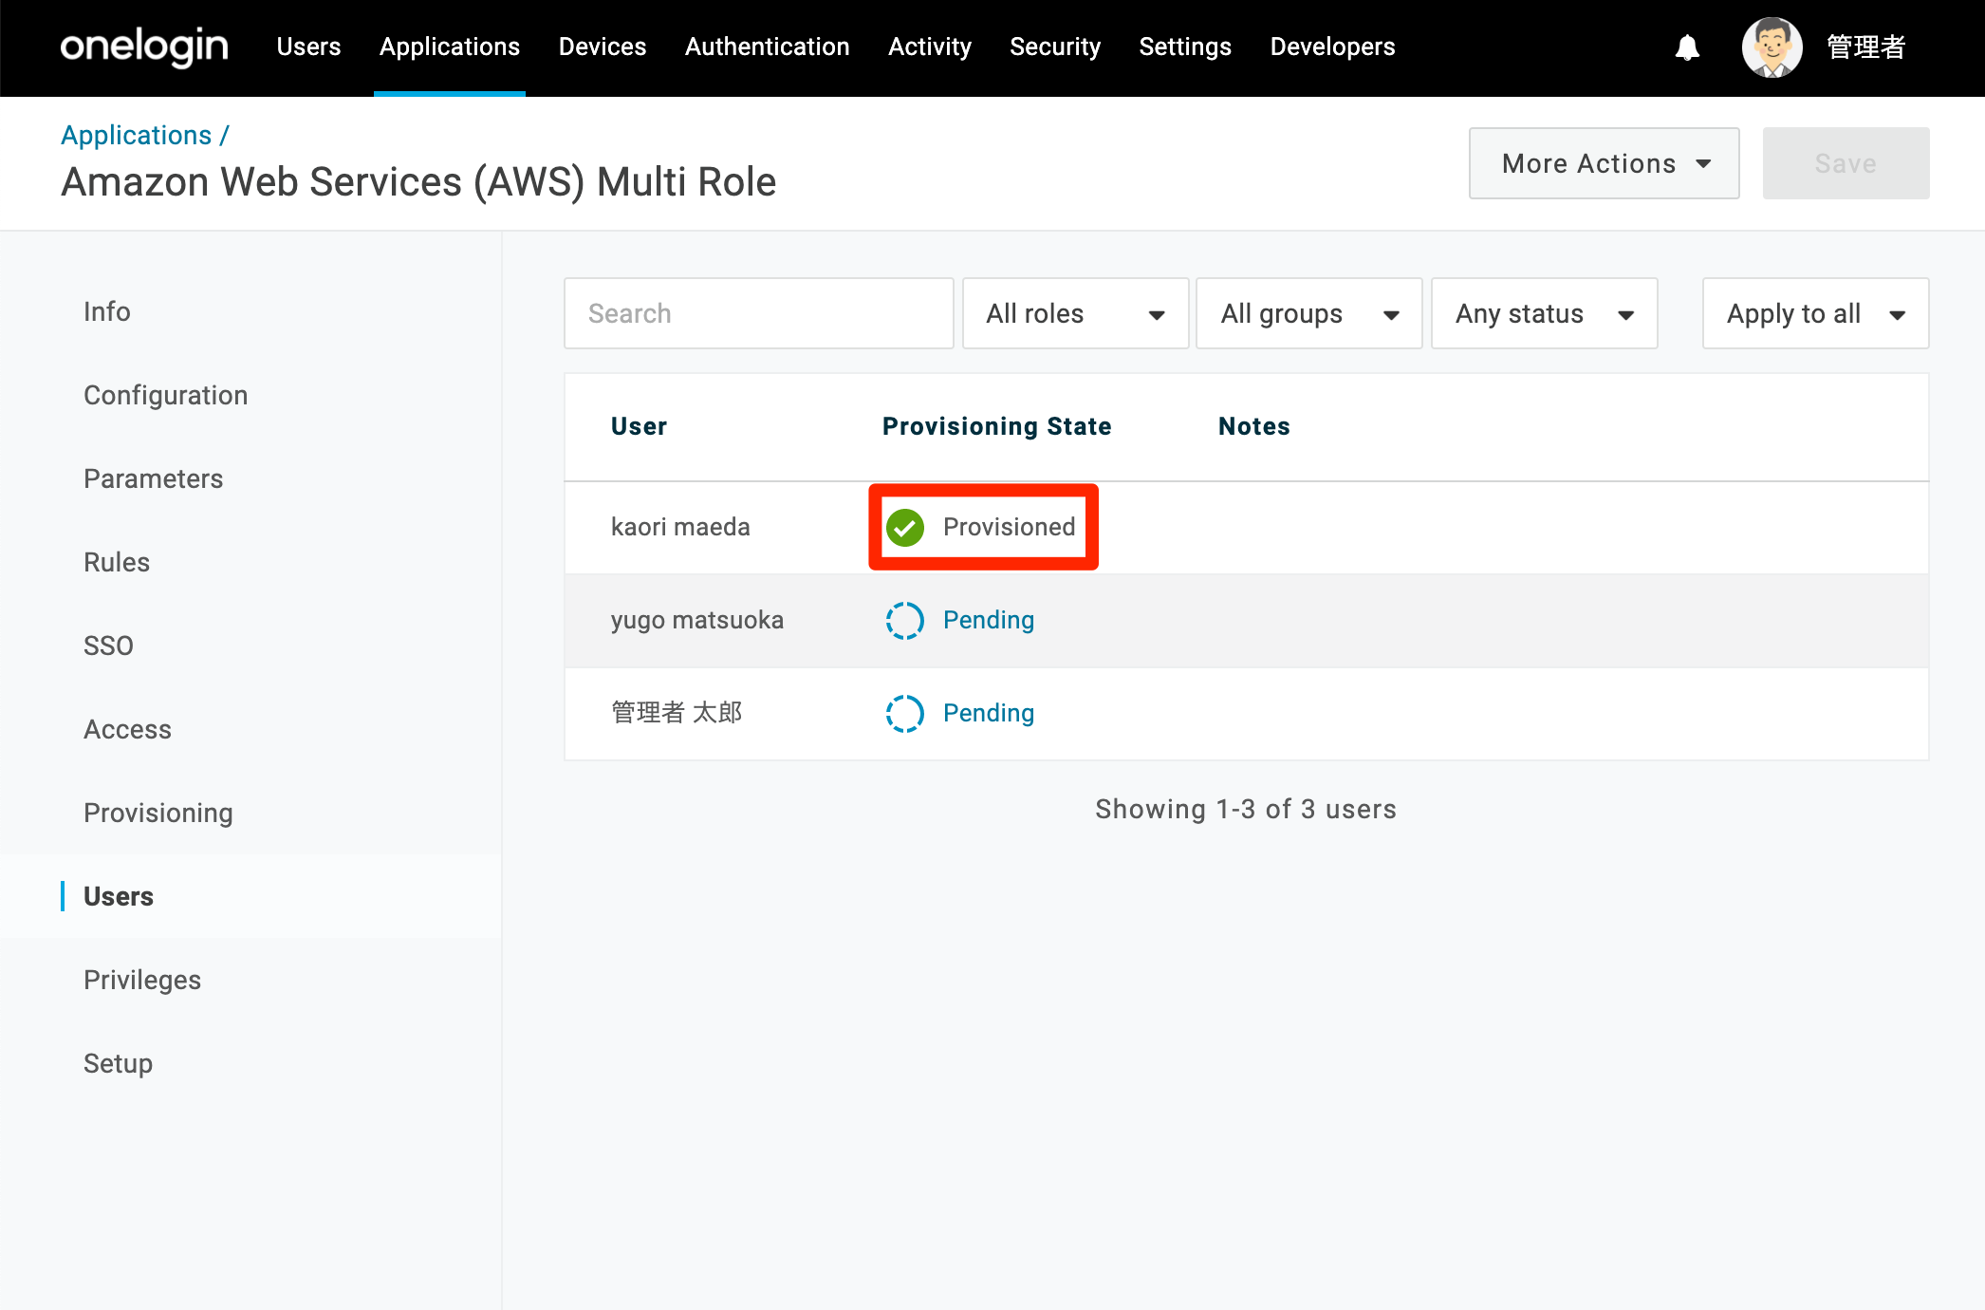The width and height of the screenshot is (1985, 1310).
Task: Click the Pending spinner icon for 管理者 太郎
Action: pos(905,713)
